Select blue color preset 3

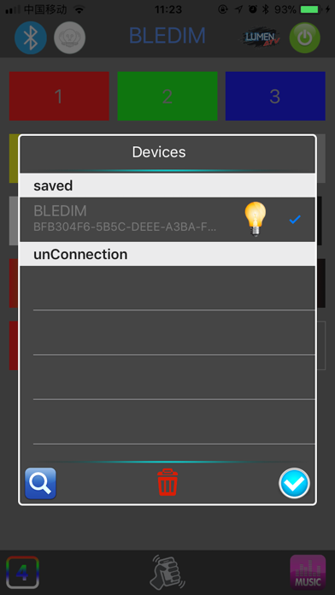(275, 96)
